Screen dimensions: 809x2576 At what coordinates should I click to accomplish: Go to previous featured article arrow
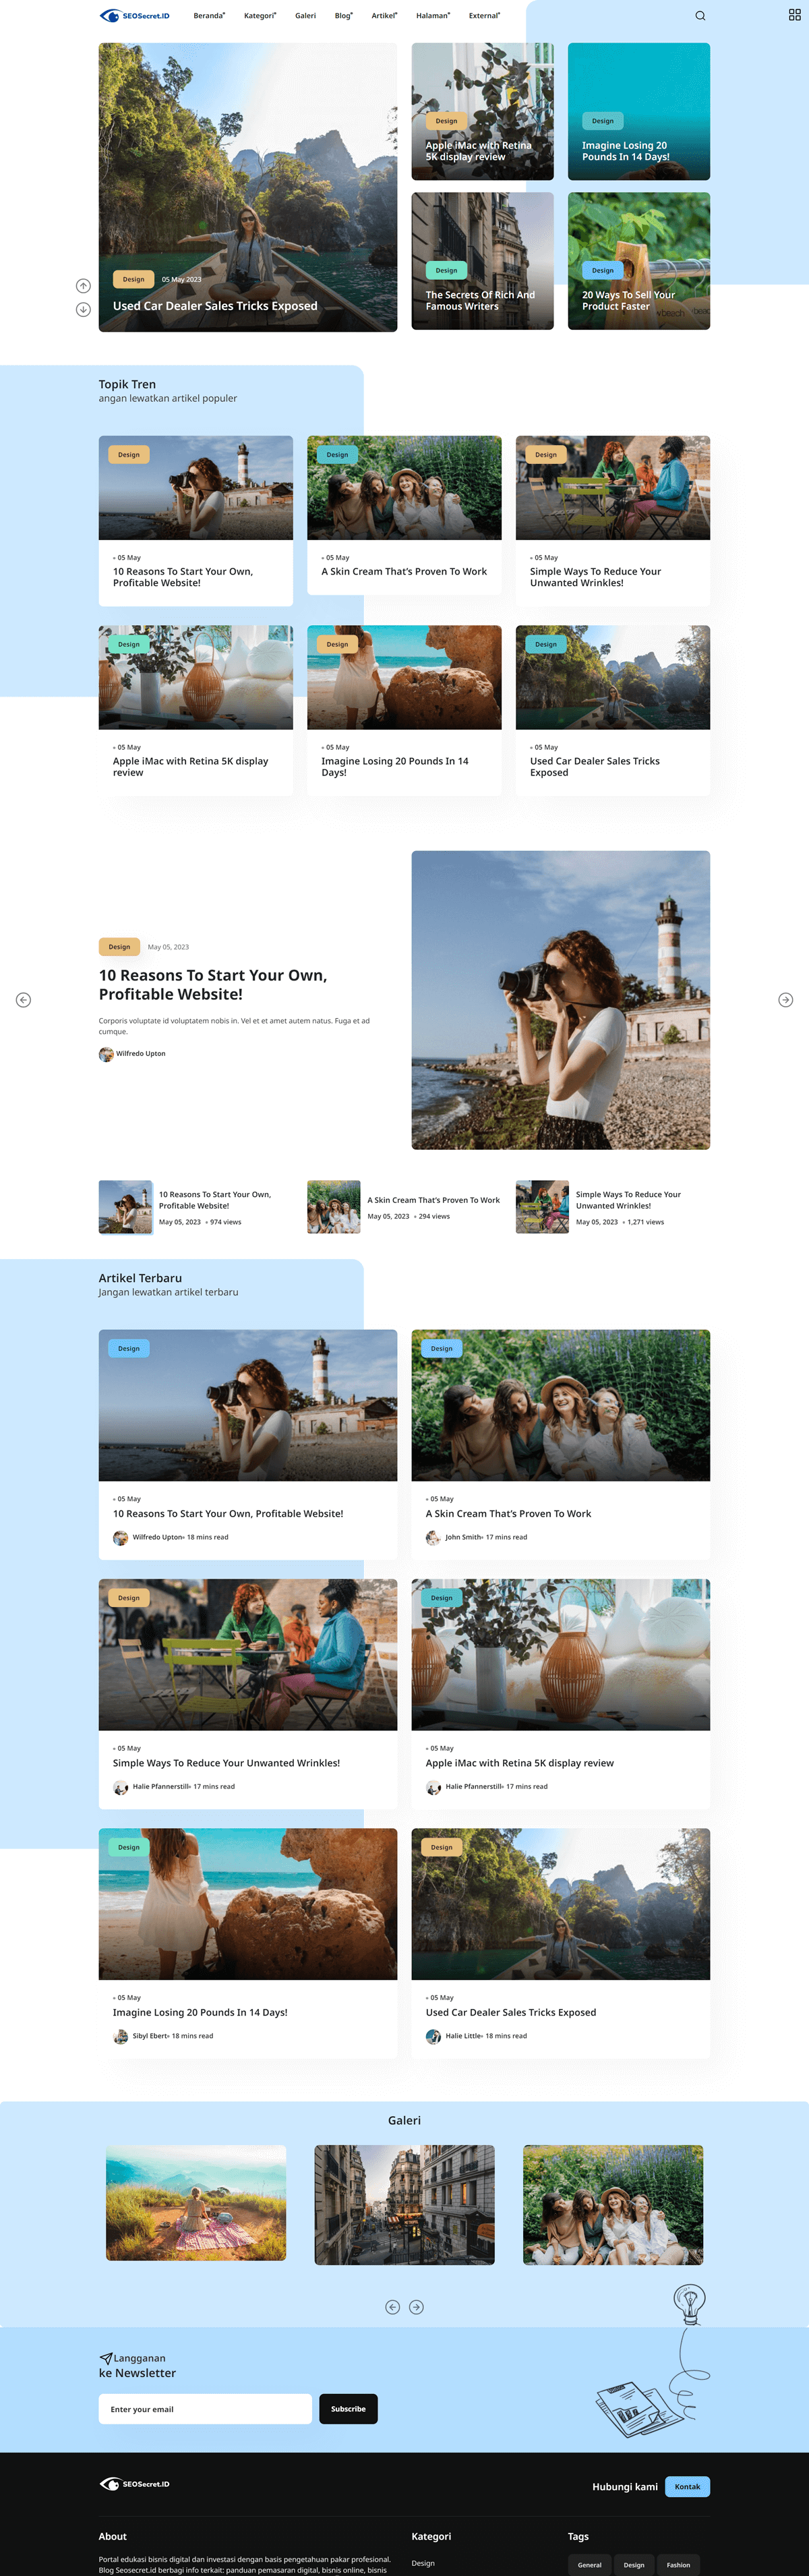23,1000
